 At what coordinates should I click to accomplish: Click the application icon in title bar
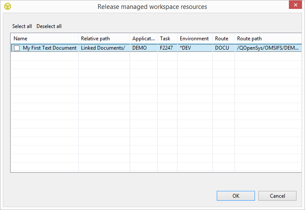[7, 6]
